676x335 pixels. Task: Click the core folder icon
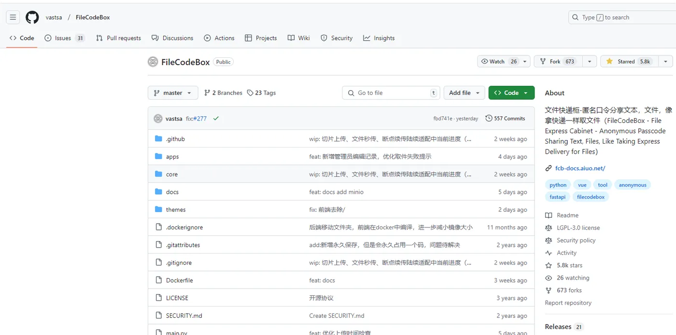click(x=158, y=174)
